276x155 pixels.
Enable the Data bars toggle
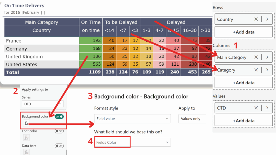point(59,146)
